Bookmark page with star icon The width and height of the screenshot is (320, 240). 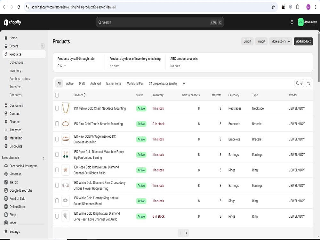tap(273, 7)
